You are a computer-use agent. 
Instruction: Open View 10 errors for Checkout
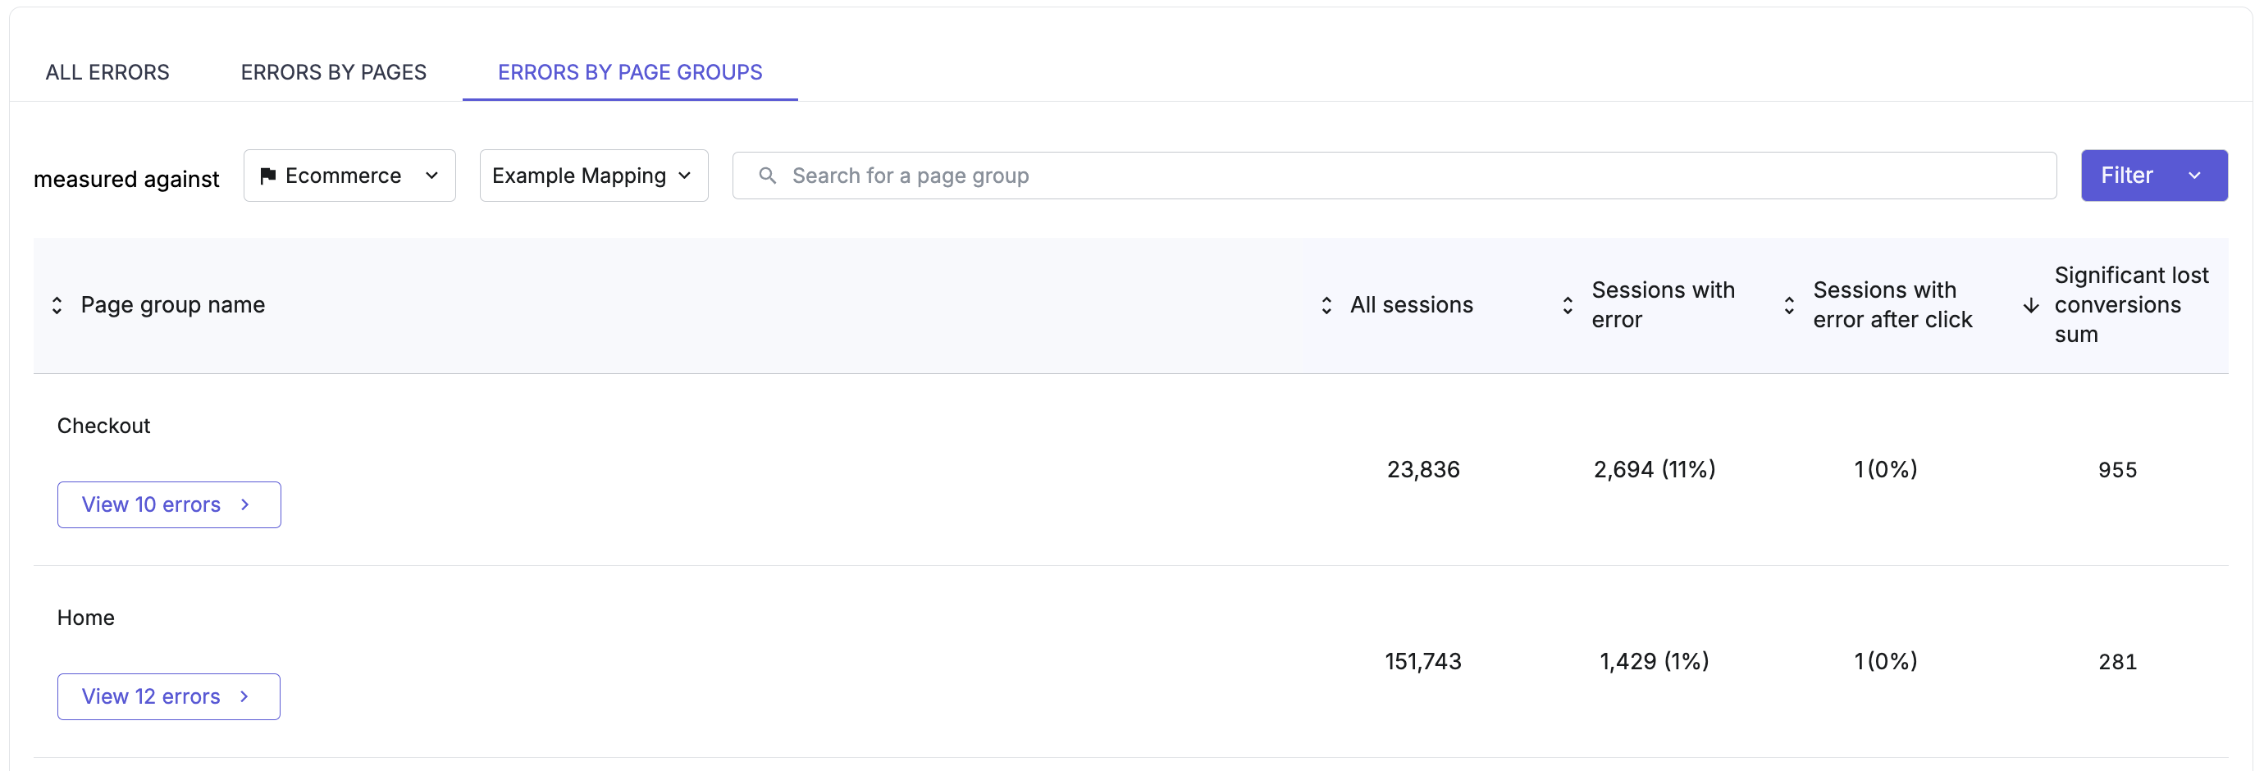tap(169, 504)
